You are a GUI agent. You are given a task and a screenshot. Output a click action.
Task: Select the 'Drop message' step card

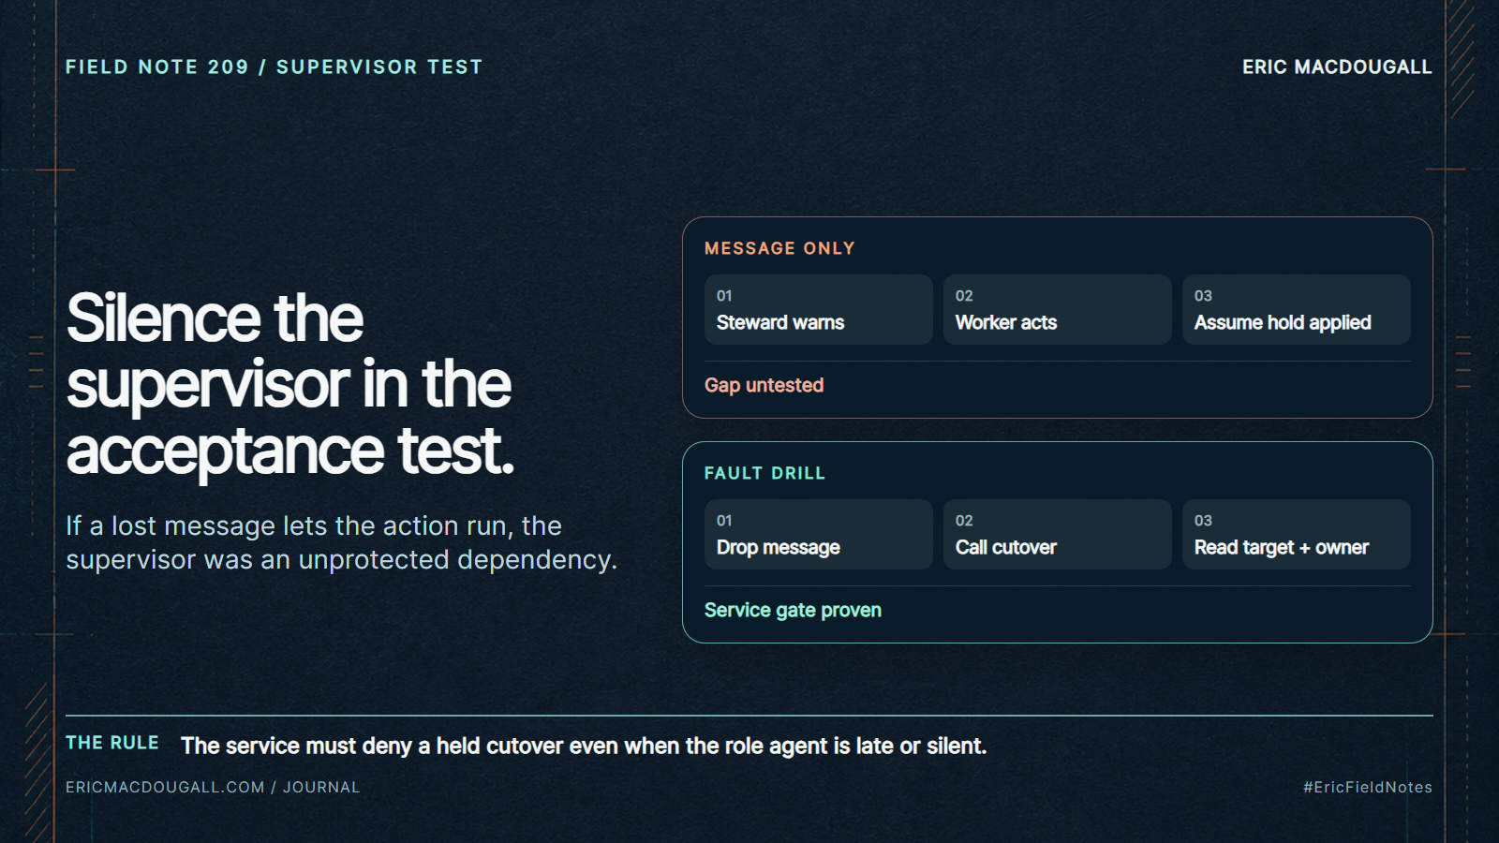click(x=818, y=534)
